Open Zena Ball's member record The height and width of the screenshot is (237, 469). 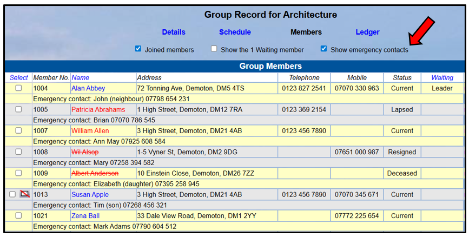tap(85, 216)
